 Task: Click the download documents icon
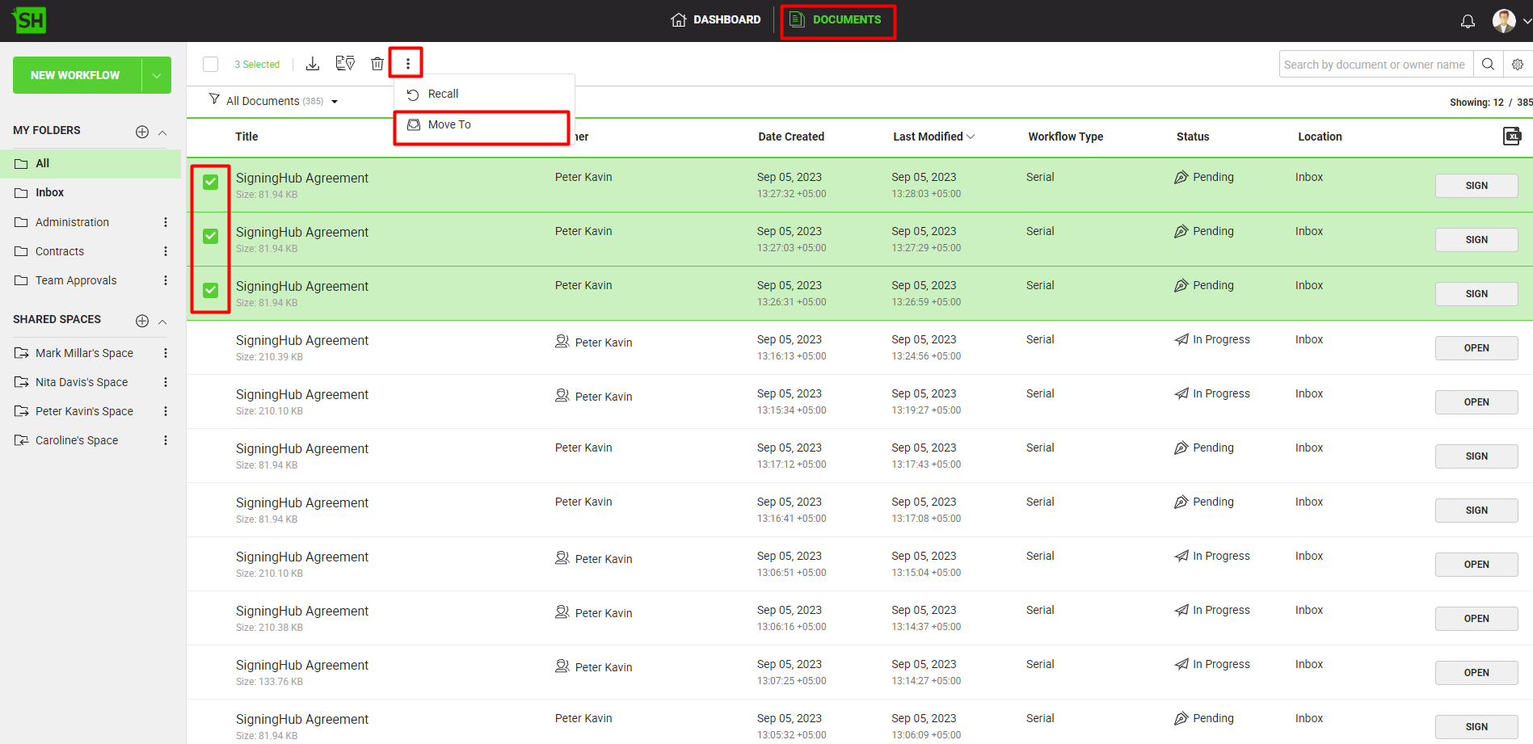(313, 64)
